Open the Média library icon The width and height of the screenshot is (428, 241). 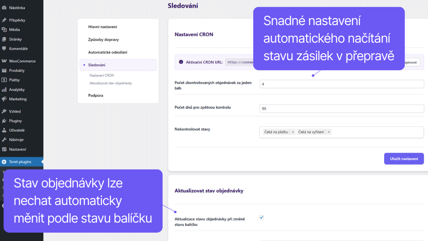(x=5, y=29)
